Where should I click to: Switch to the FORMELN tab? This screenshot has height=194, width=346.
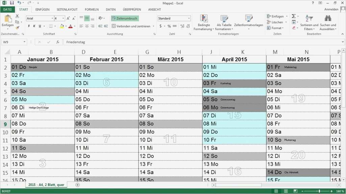(92, 9)
